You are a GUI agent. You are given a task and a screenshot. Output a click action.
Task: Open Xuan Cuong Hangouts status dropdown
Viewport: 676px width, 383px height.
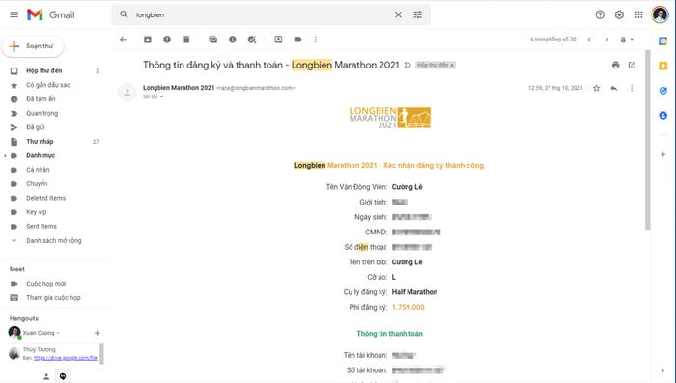[x=58, y=333]
